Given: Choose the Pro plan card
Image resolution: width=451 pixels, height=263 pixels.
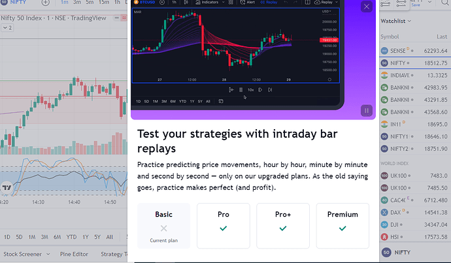Looking at the screenshot, I should [223, 226].
